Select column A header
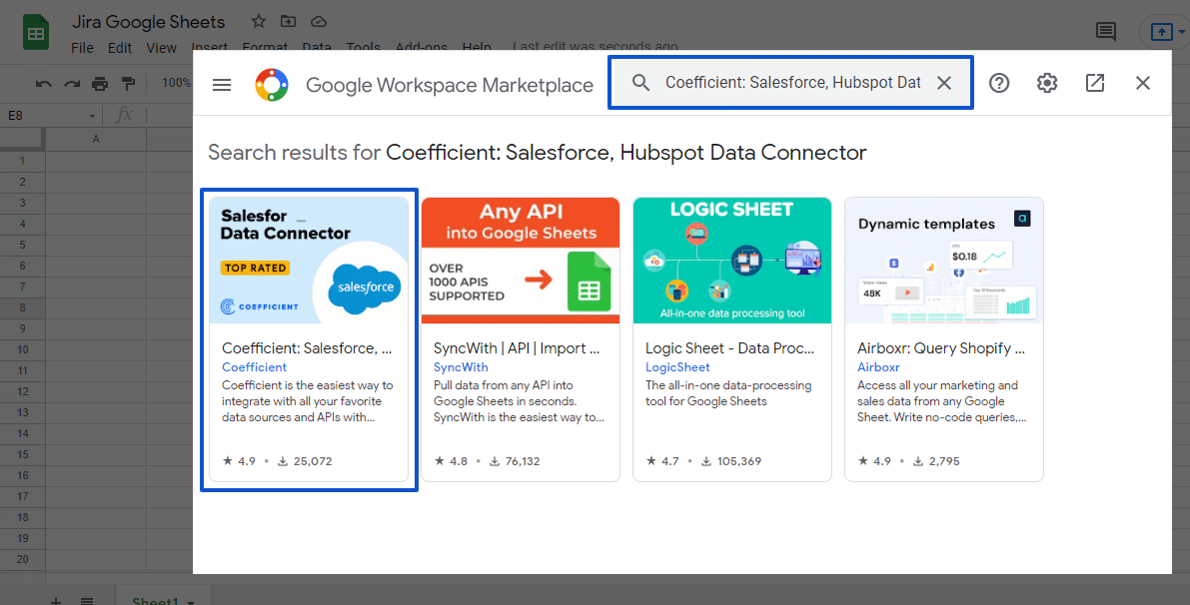 click(x=96, y=139)
